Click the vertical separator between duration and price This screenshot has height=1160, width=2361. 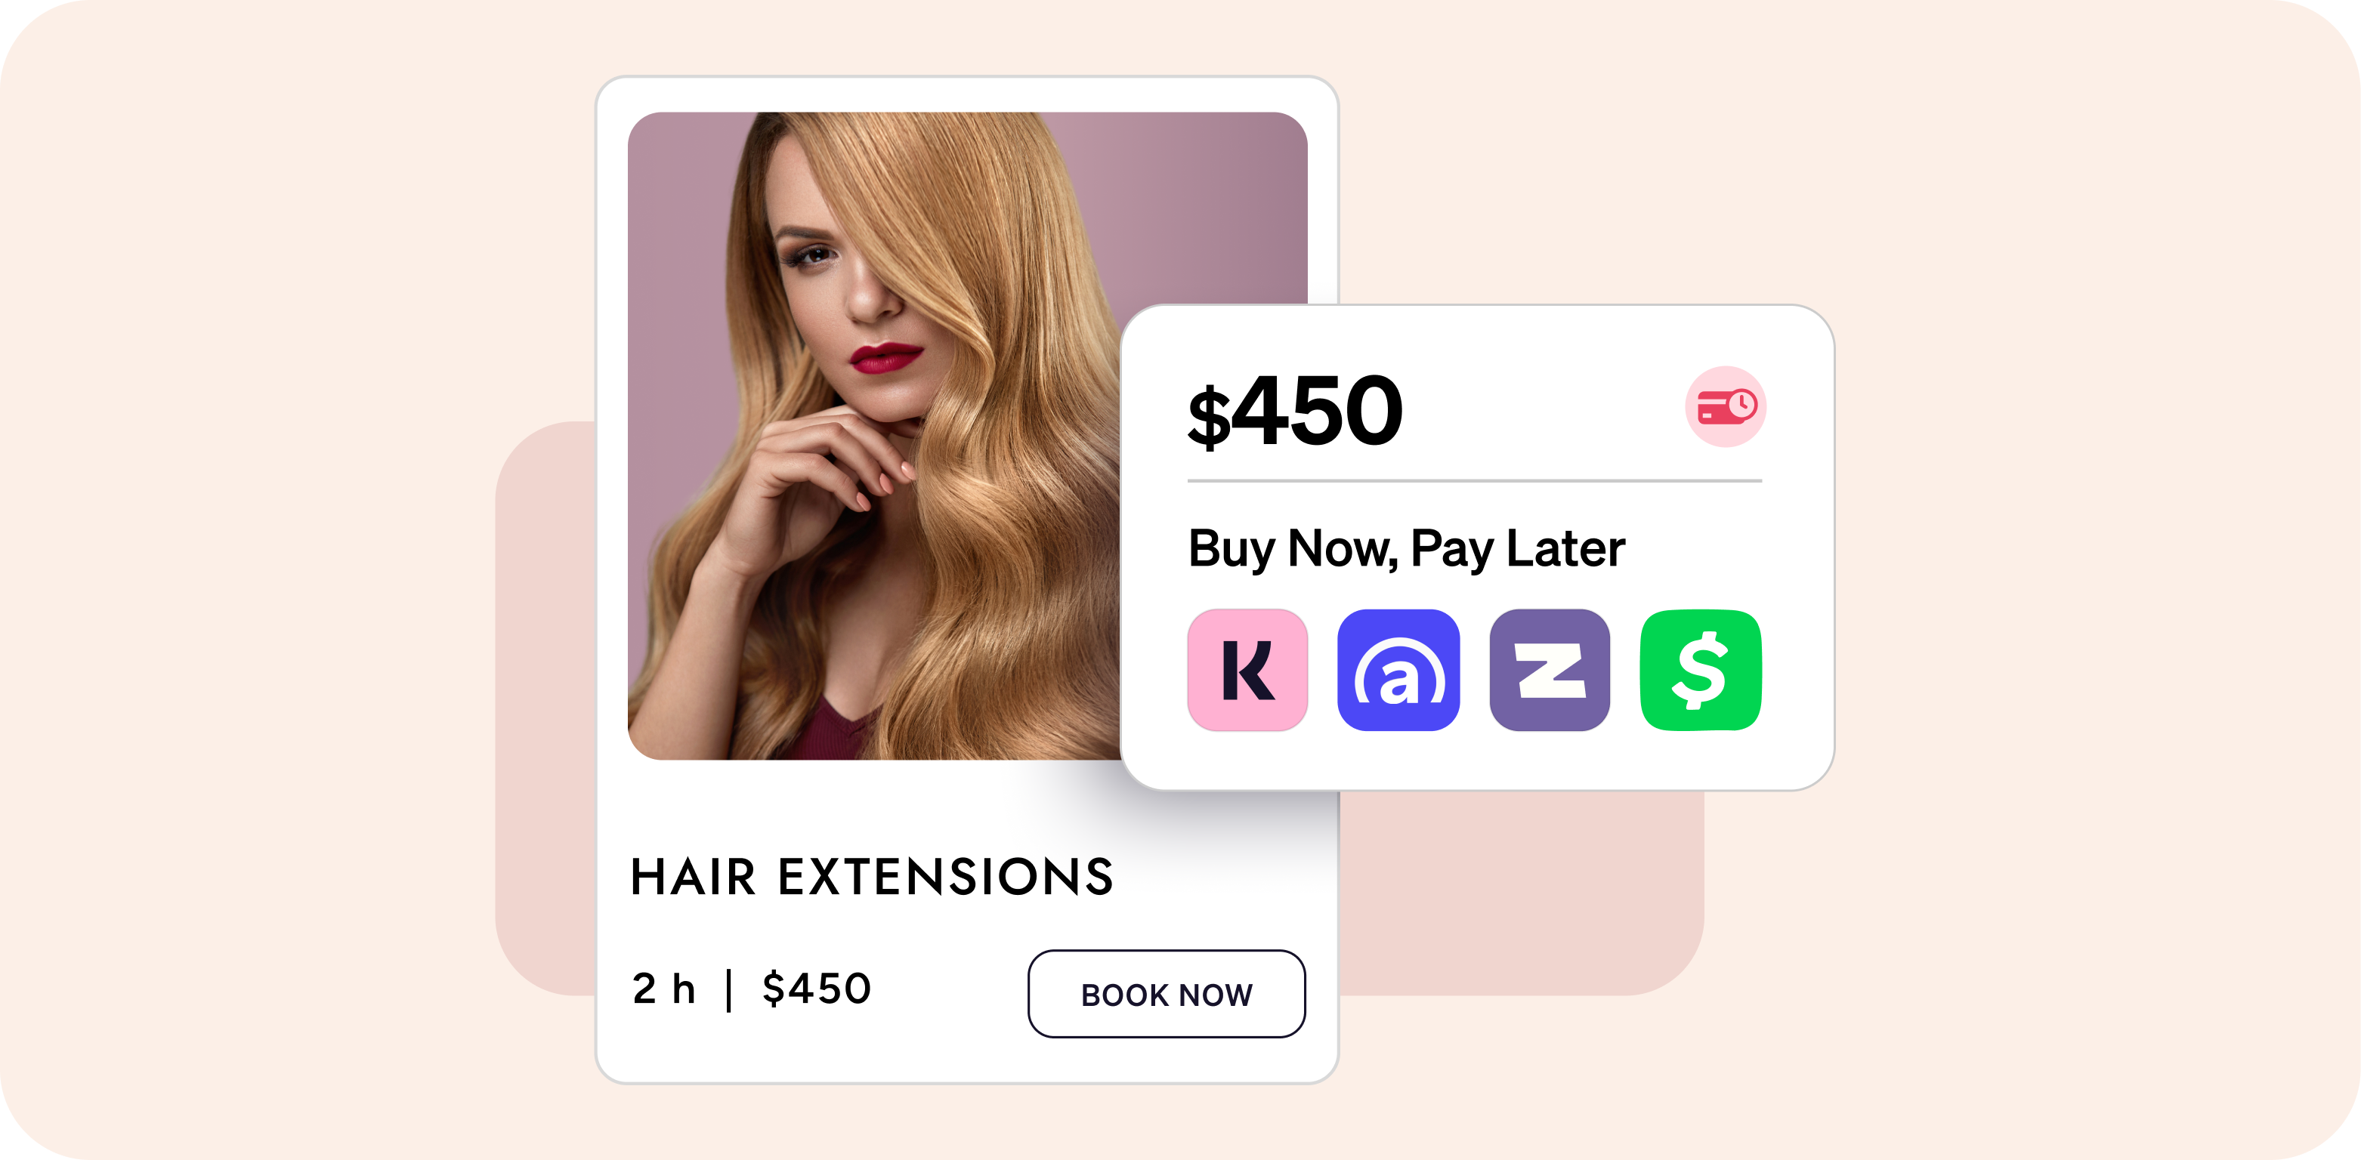[728, 989]
